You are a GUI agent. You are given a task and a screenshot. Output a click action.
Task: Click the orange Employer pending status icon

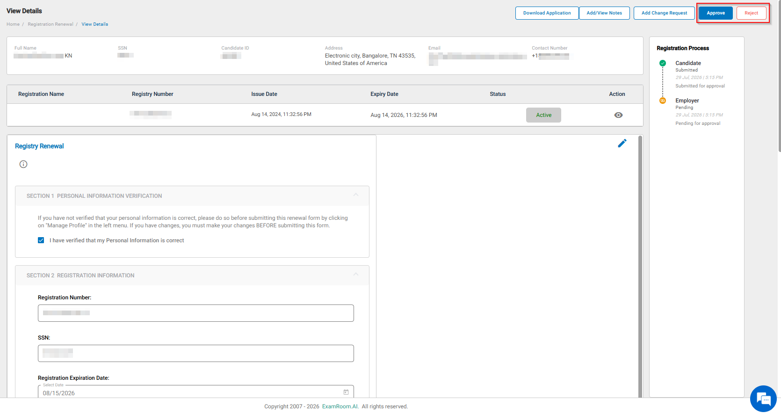pos(663,101)
